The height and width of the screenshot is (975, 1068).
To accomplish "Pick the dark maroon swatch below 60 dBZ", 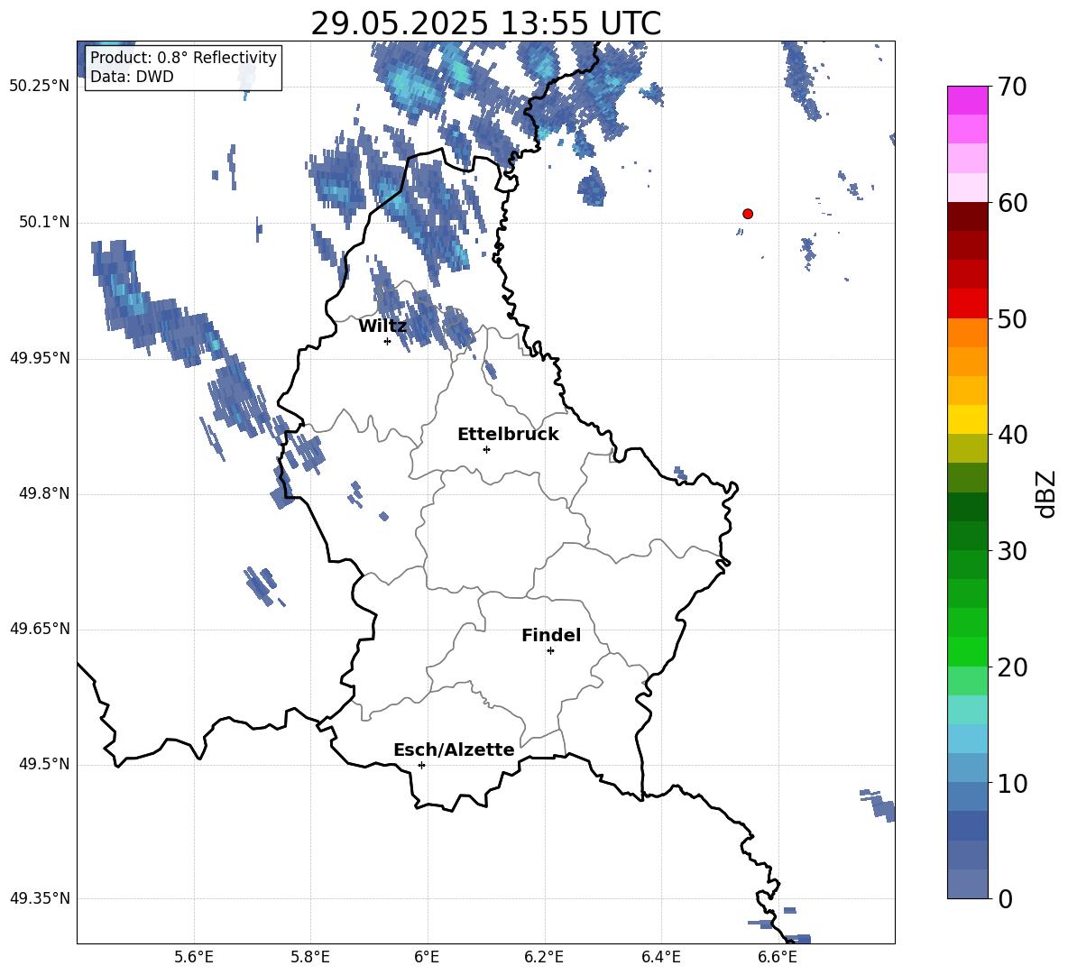I will pos(967,216).
